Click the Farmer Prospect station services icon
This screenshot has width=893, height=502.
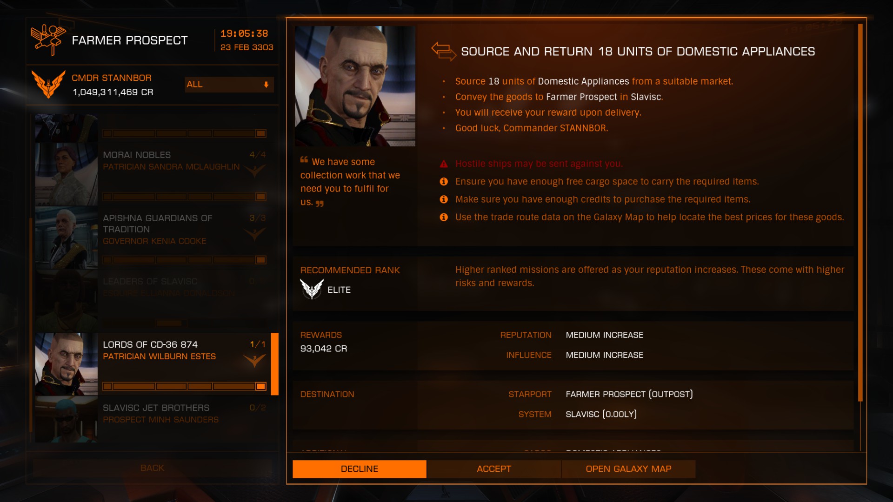click(x=48, y=40)
